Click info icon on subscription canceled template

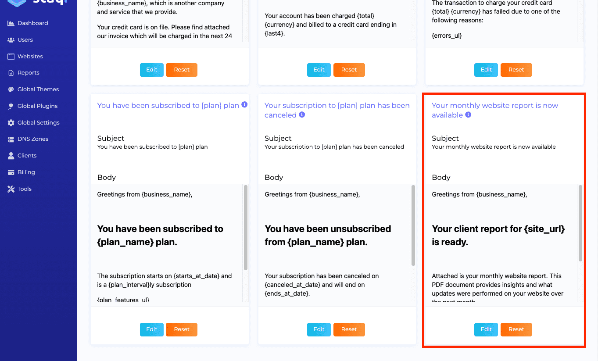click(x=302, y=115)
